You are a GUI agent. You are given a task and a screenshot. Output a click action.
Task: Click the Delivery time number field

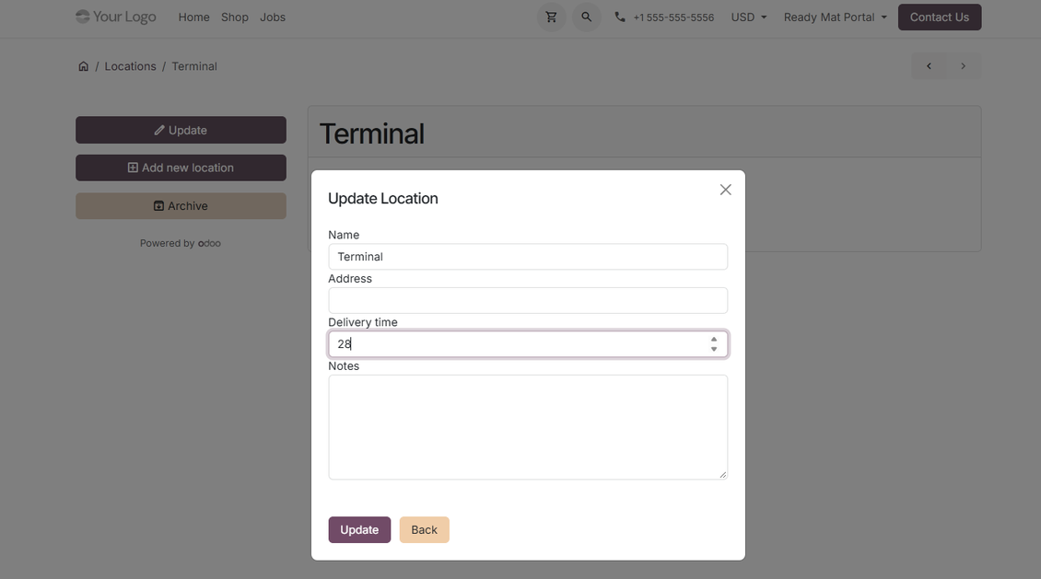click(x=528, y=344)
